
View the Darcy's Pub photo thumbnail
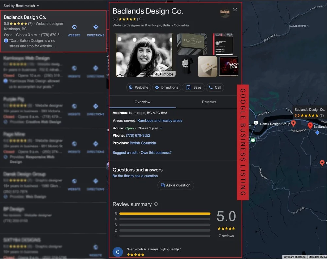pyautogui.click(x=229, y=66)
